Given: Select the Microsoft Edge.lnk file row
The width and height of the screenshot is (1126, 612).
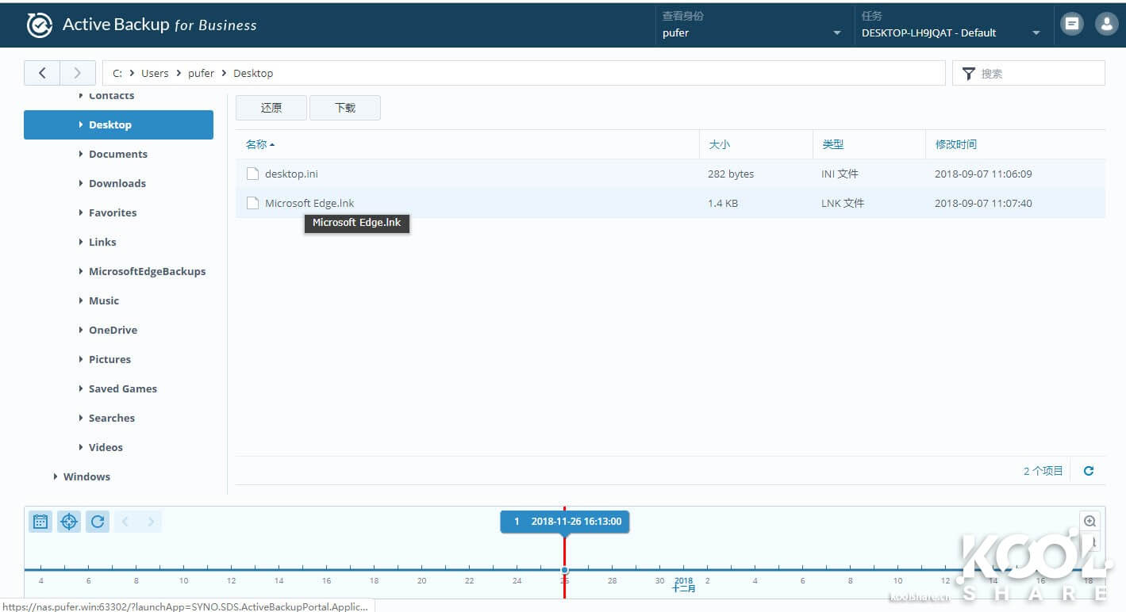Looking at the screenshot, I should coord(476,203).
